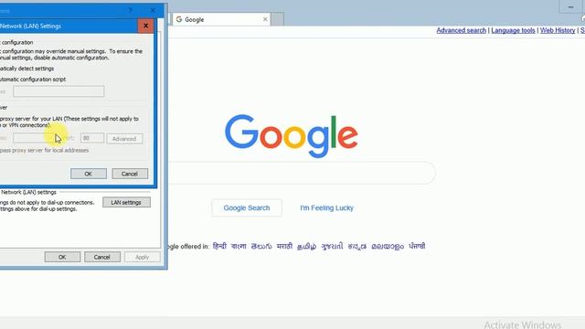Open Language tools link
This screenshot has width=585, height=329.
pos(513,30)
